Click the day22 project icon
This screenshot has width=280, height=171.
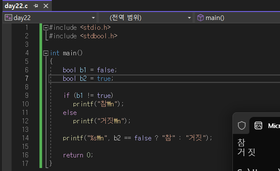8,18
